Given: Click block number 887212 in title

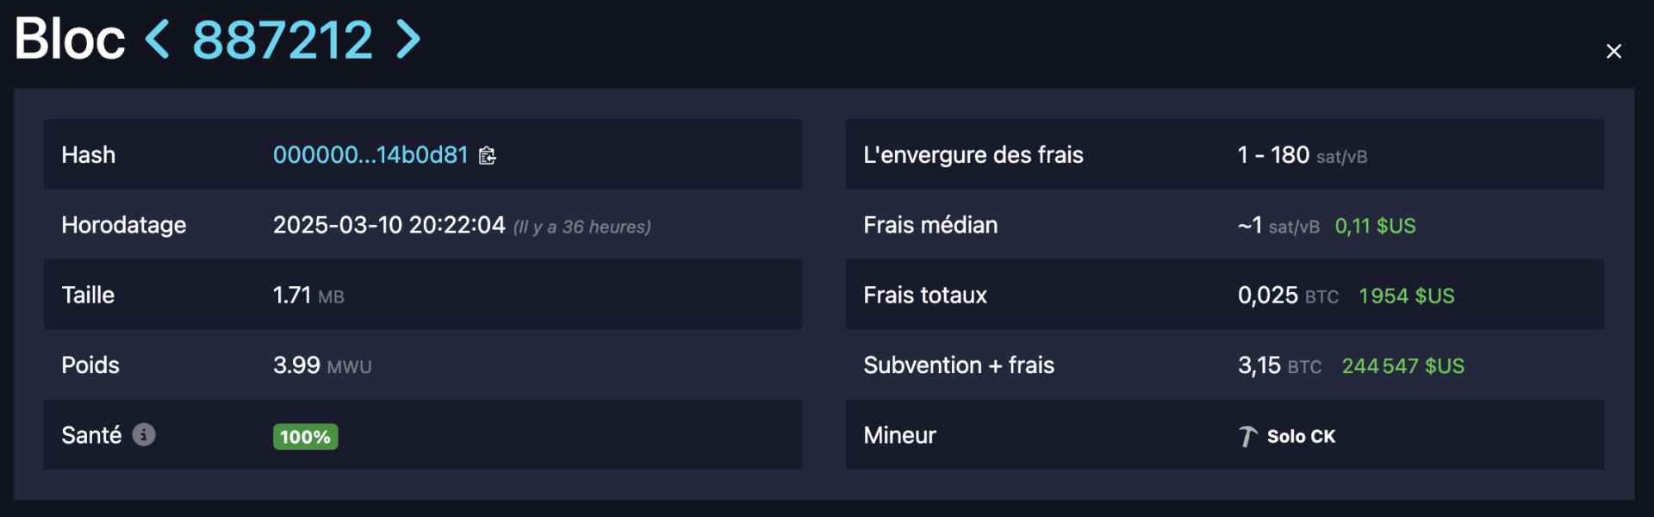Looking at the screenshot, I should click(283, 40).
